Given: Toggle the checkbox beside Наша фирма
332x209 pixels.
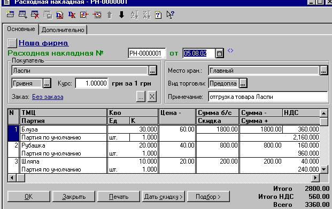Looking at the screenshot, I should [x=12, y=43].
